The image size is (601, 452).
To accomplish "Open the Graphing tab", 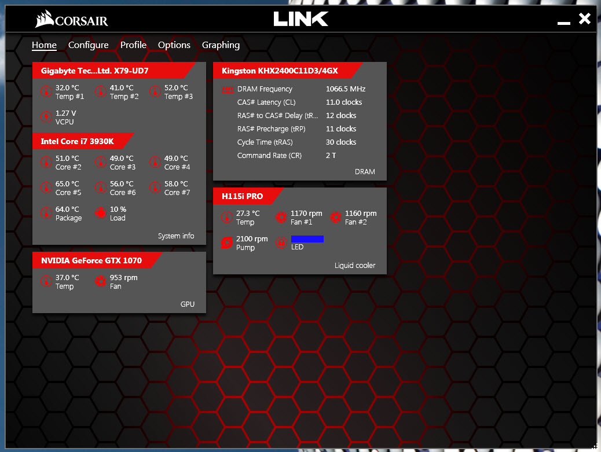I will (x=221, y=45).
